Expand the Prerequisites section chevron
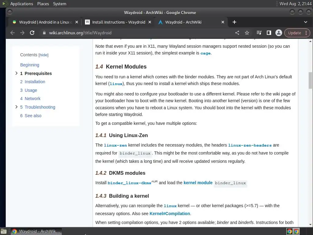Image resolution: width=313 pixels, height=235 pixels. click(17, 73)
